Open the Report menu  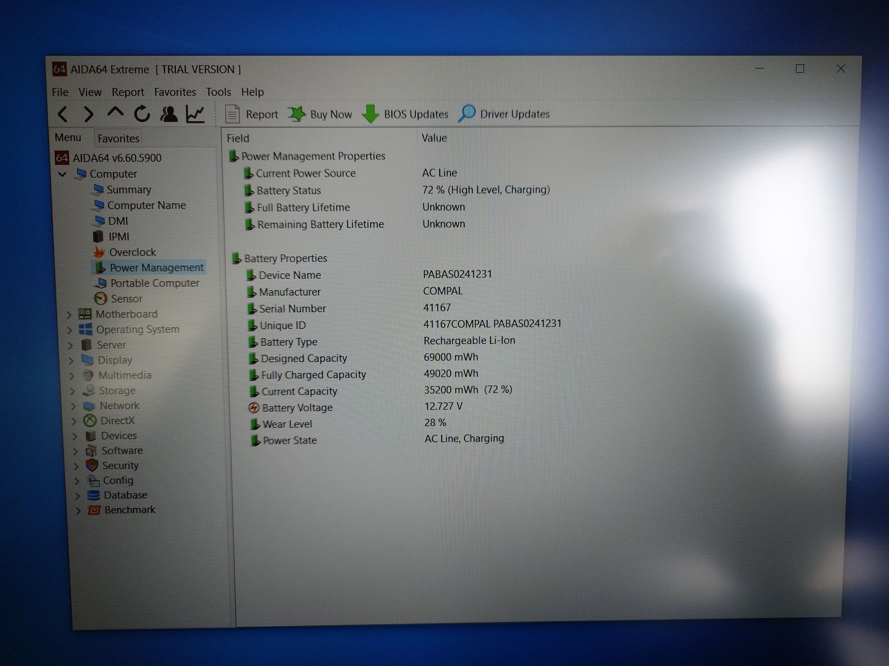[128, 92]
